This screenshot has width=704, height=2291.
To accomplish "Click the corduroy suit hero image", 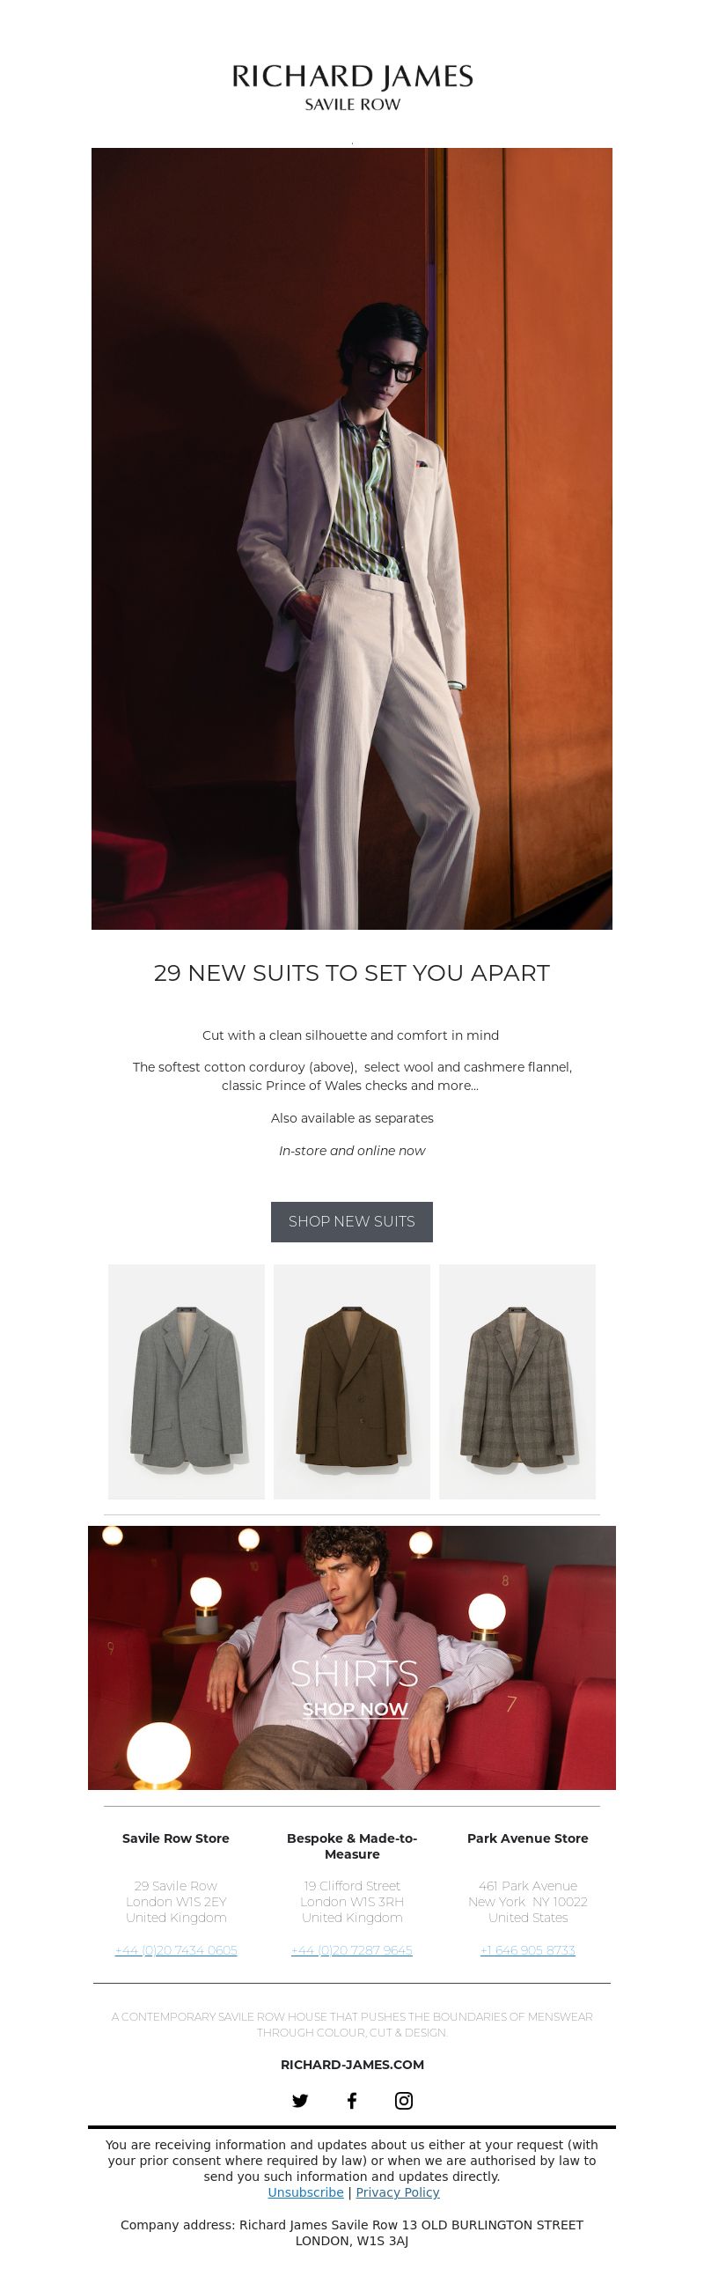I will [352, 538].
